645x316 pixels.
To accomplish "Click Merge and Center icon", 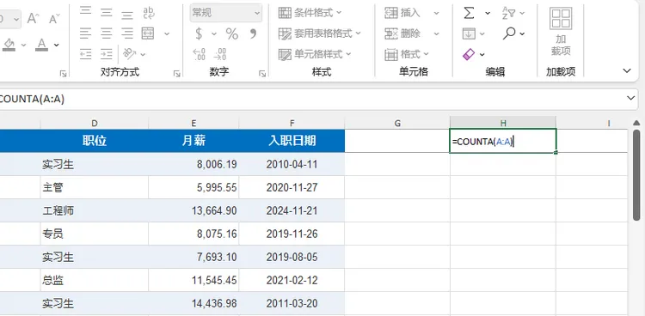I will point(148,33).
